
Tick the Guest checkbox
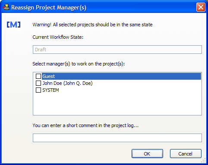pyautogui.click(x=38, y=76)
